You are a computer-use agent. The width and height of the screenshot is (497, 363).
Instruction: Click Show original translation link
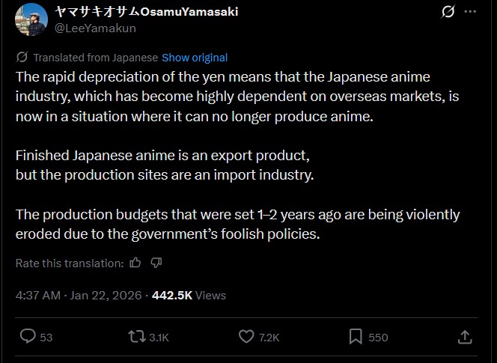coord(195,58)
